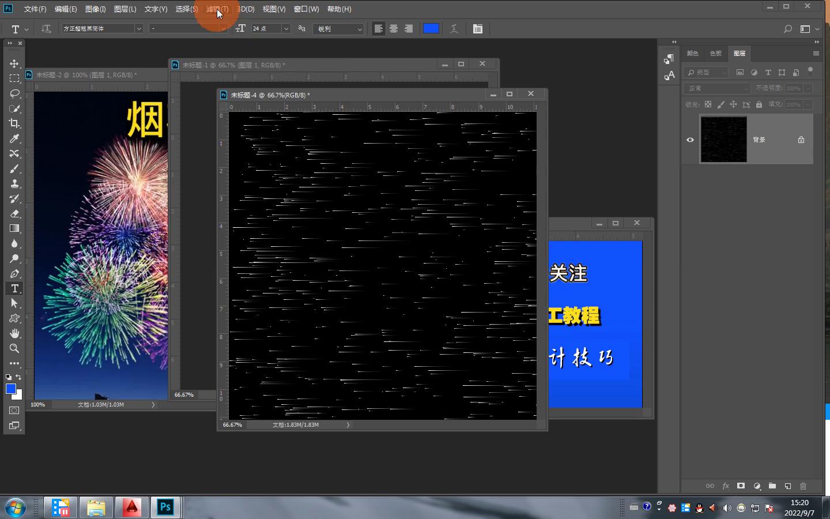830x519 pixels.
Task: Create warped text from options bar
Action: pyautogui.click(x=454, y=29)
